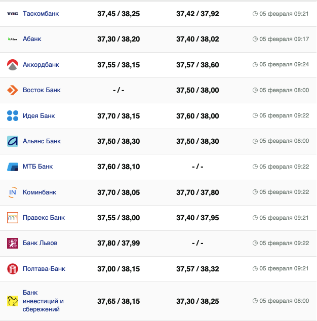
Task: Click the red Полтава-Банк logo icon
Action: click(x=13, y=269)
